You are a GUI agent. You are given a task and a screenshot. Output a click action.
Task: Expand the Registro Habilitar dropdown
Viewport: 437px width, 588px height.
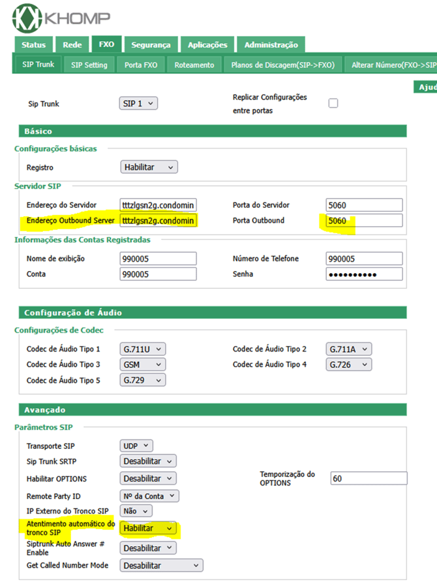149,167
